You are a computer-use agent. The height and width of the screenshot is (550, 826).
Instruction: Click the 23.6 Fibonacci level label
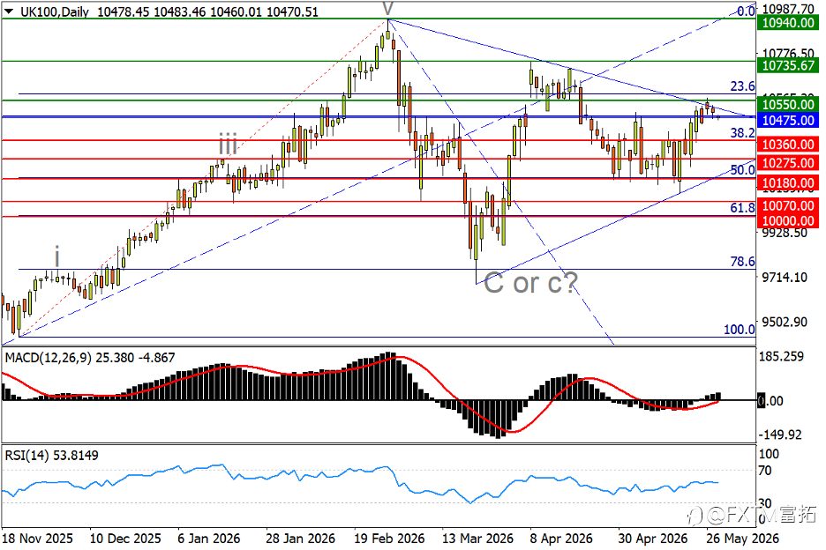(x=742, y=86)
